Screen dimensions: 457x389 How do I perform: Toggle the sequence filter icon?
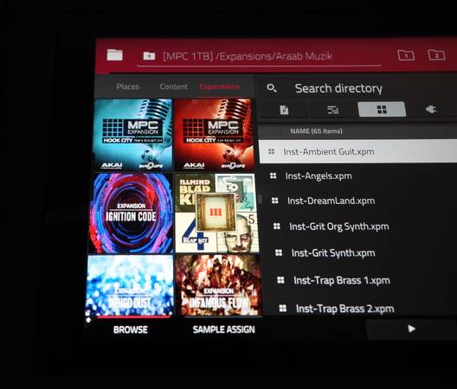click(x=332, y=110)
